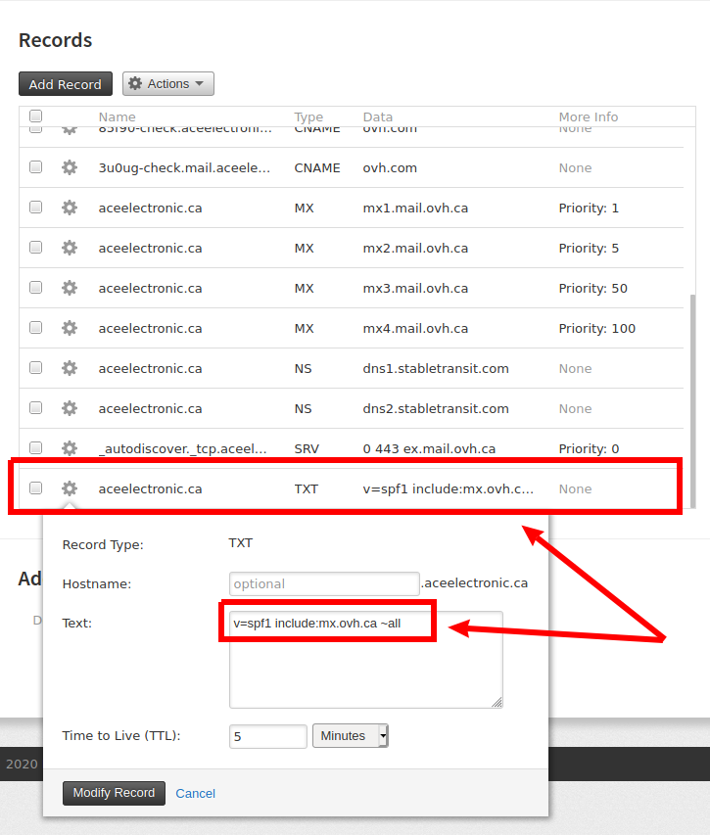Image resolution: width=710 pixels, height=835 pixels.
Task: Select checkbox for mx1.mail.ovh.ca record
Action: 35,208
